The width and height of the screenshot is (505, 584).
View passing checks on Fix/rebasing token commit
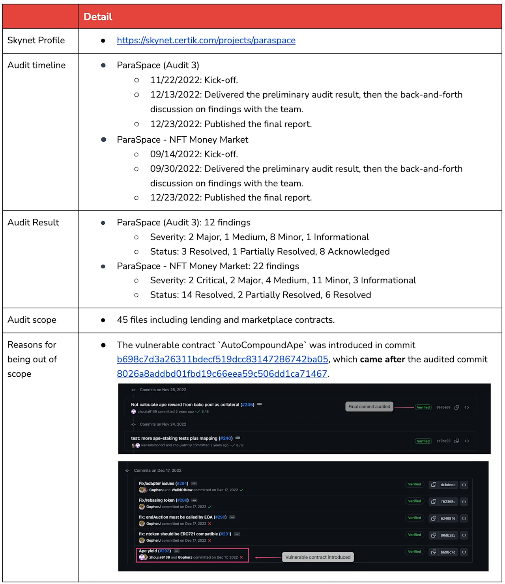coord(209,507)
